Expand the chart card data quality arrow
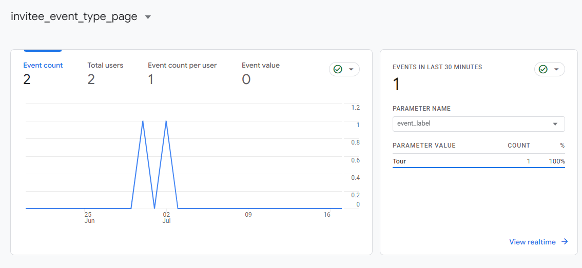This screenshot has height=268, width=582. pos(352,69)
